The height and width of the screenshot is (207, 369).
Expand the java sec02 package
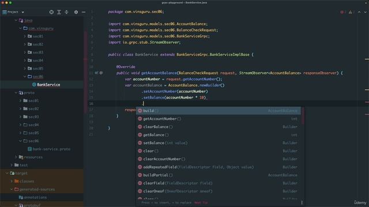[x=25, y=44]
